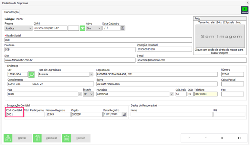The image size is (250, 145).
Task: Go to the next record arrow
Action: tap(222, 138)
